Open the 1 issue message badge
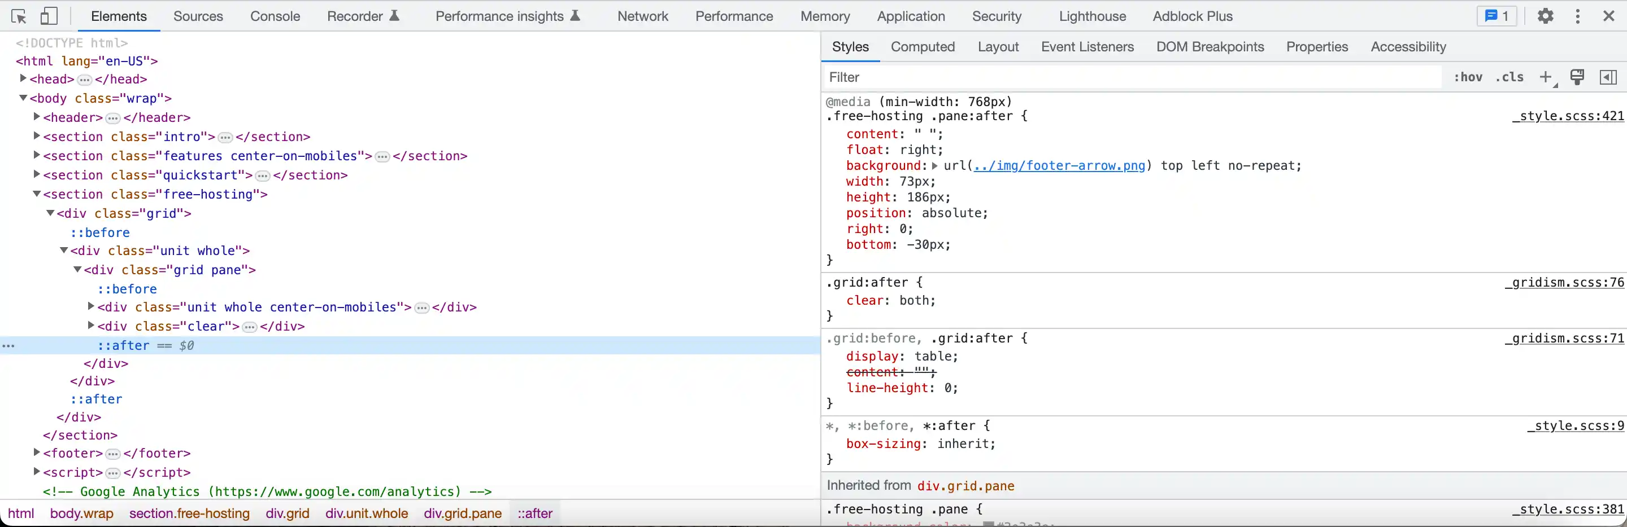The height and width of the screenshot is (527, 1627). coord(1497,16)
